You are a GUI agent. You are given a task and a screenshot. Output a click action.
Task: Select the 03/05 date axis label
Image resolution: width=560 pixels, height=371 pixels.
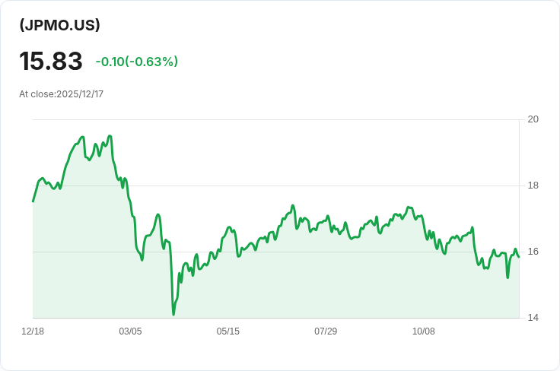[130, 331]
